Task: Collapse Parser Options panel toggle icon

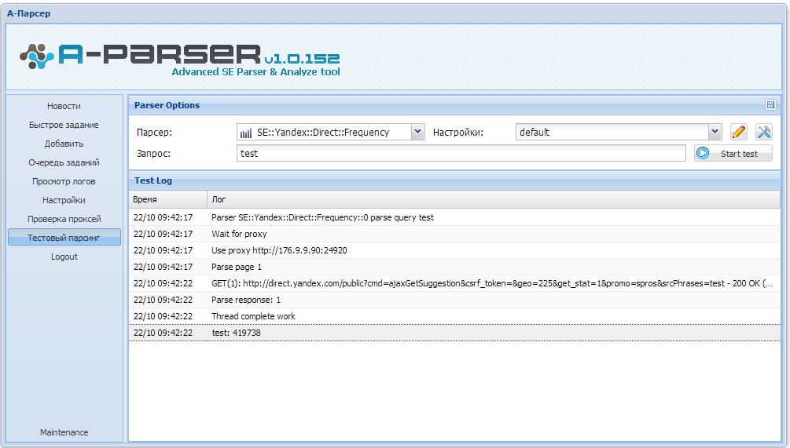Action: pos(770,104)
